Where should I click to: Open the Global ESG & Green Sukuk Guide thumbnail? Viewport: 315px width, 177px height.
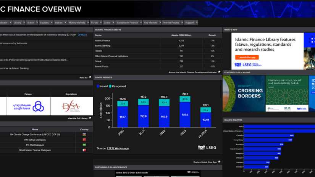pos(158,174)
